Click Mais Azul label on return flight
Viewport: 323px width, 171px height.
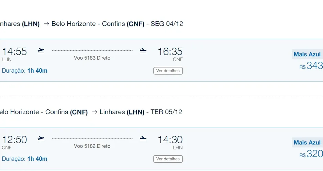307,143
